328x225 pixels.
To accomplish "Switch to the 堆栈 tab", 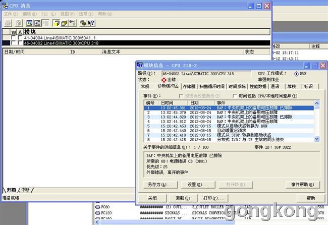I will click(x=292, y=86).
